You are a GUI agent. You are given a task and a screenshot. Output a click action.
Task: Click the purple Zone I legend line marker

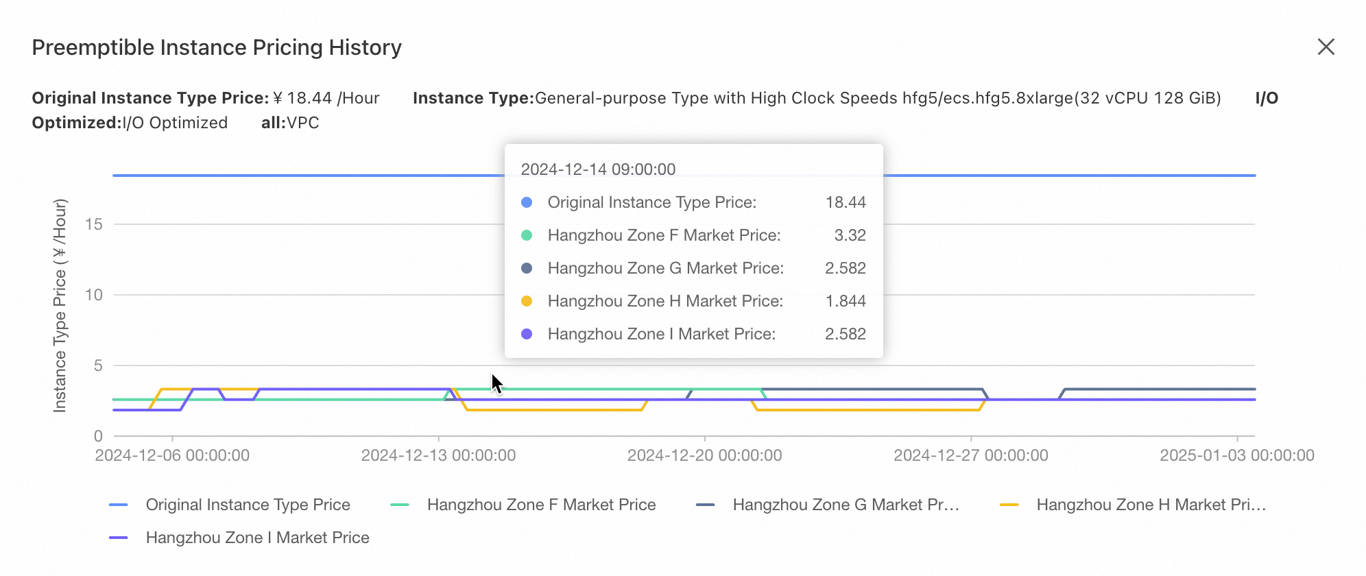click(119, 538)
